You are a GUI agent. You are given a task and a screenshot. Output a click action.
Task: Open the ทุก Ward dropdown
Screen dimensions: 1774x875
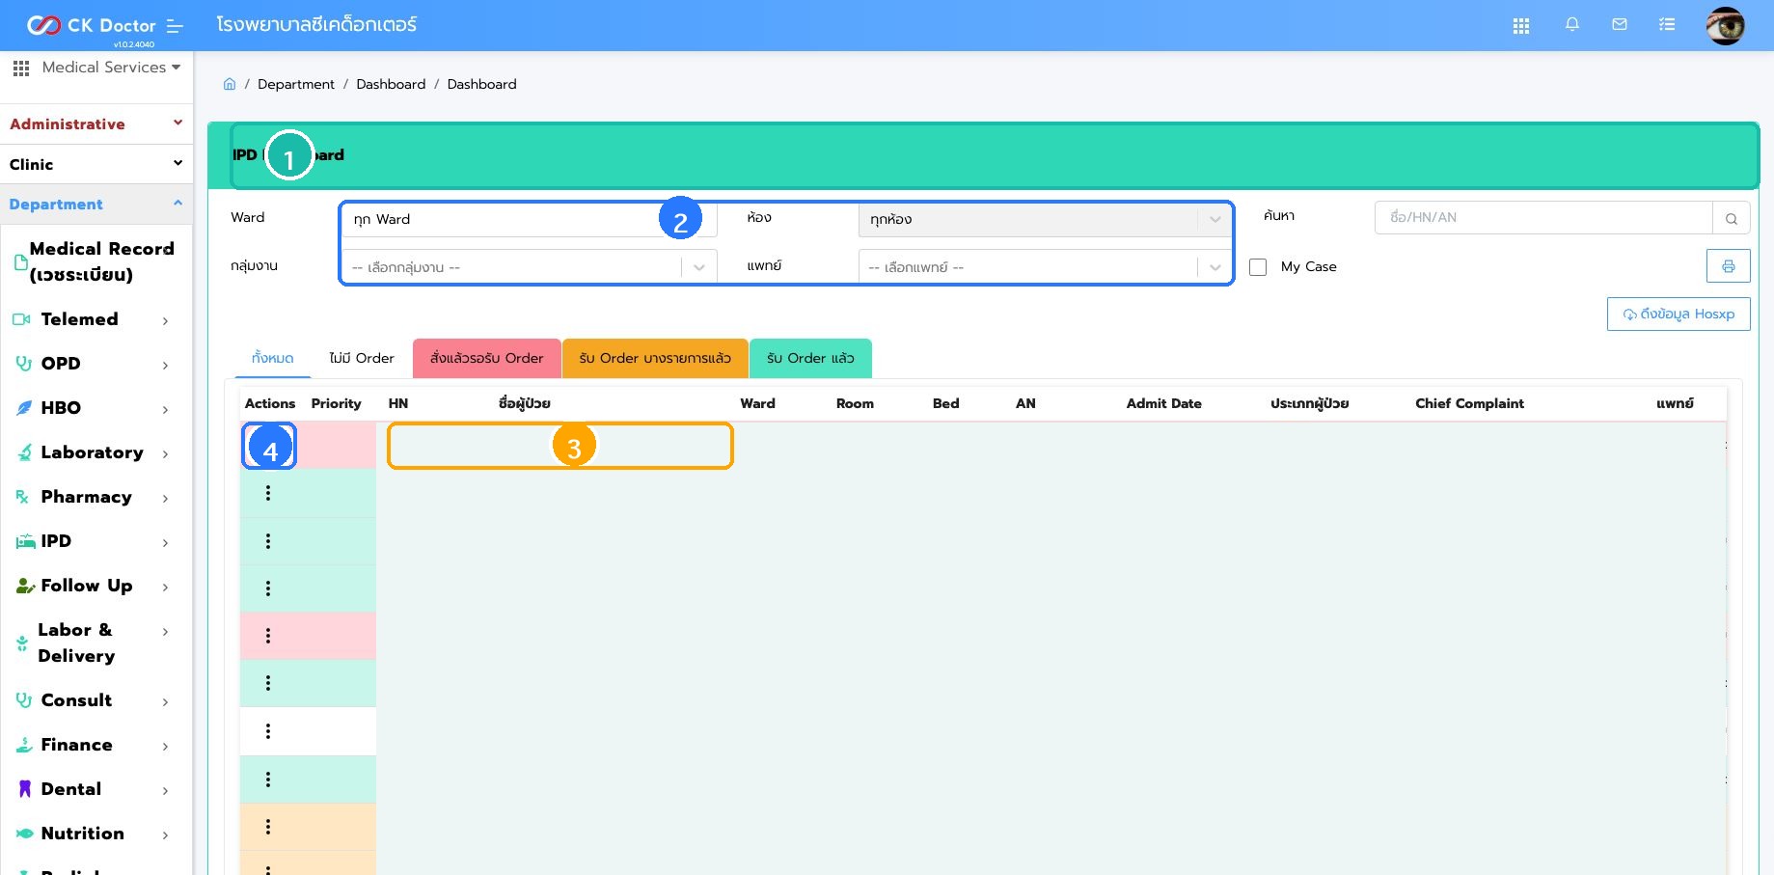(528, 219)
